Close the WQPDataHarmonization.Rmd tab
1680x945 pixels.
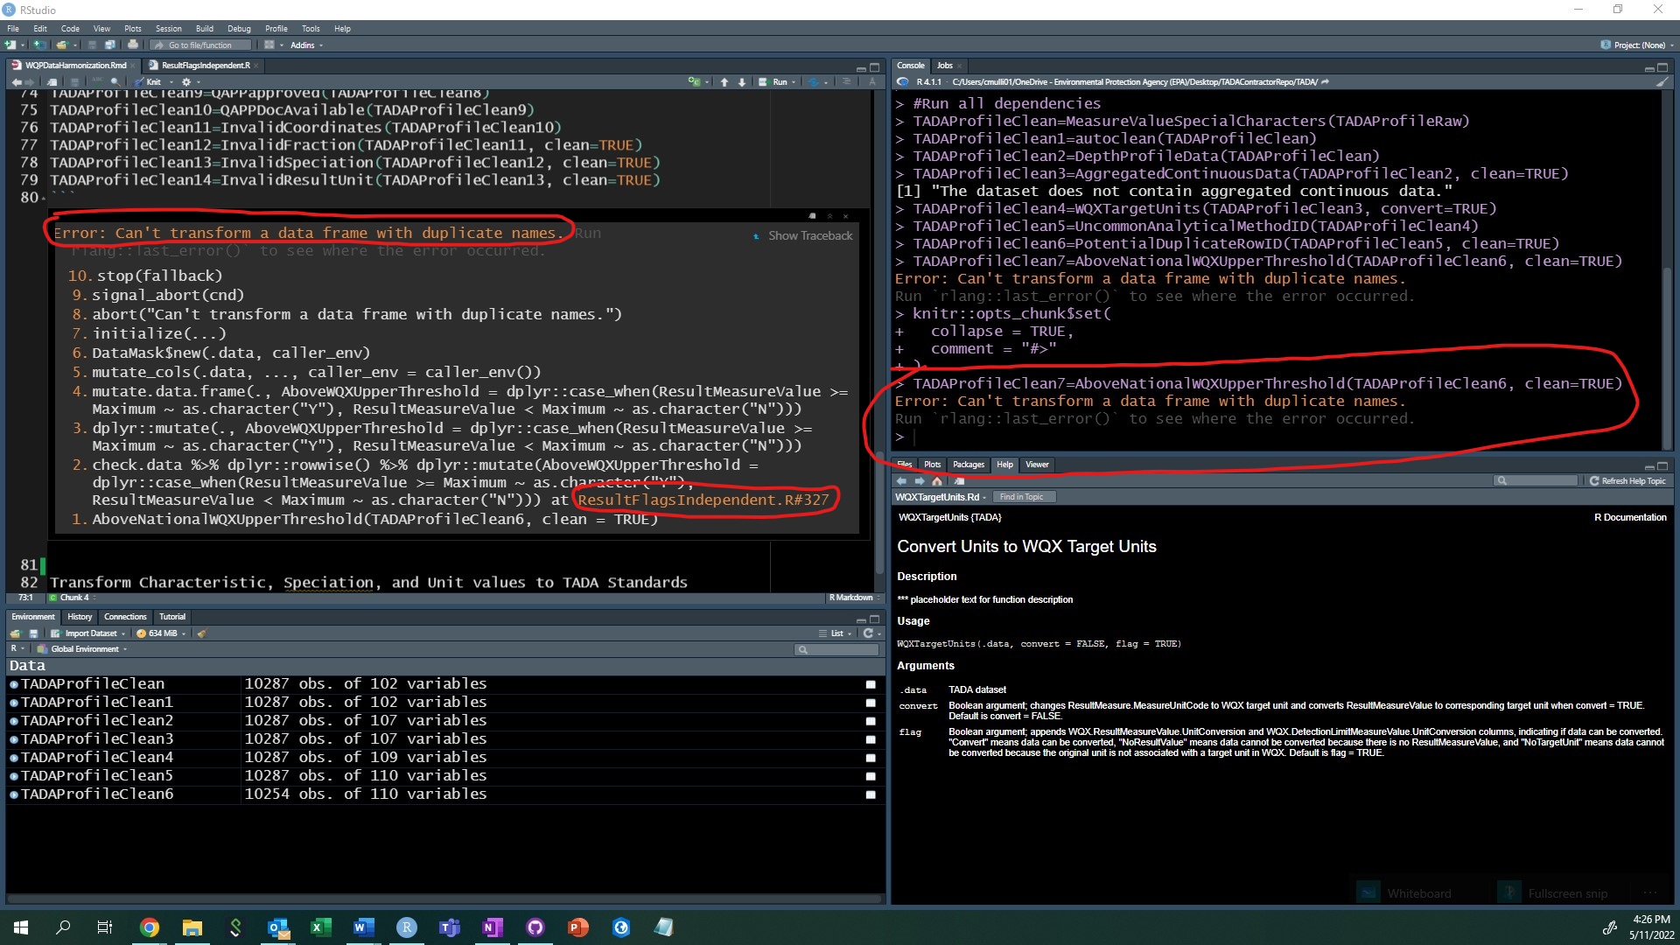[x=132, y=66]
